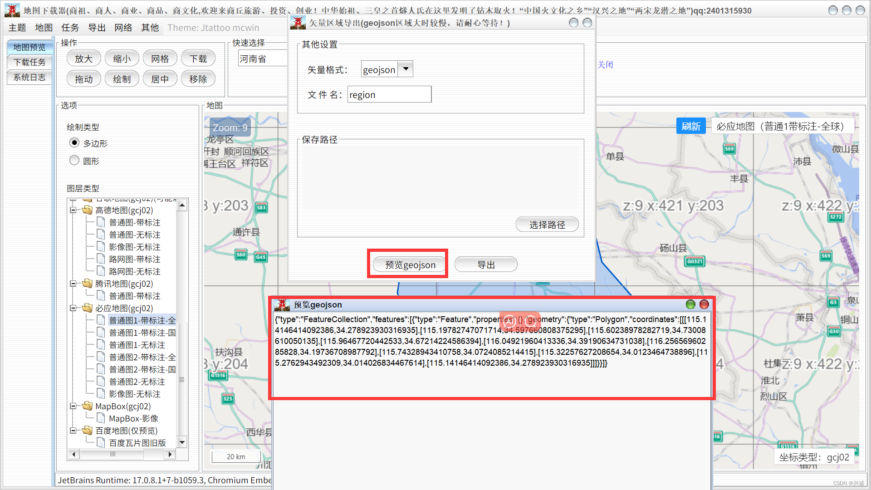Image resolution: width=871 pixels, height=490 pixels.
Task: Close preview geojson window with red button
Action: (x=704, y=304)
